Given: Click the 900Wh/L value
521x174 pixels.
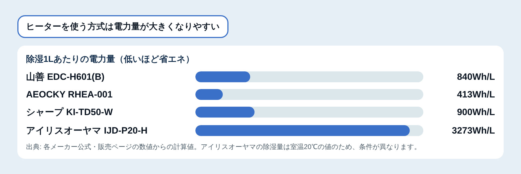Looking at the screenshot, I should pos(476,112).
